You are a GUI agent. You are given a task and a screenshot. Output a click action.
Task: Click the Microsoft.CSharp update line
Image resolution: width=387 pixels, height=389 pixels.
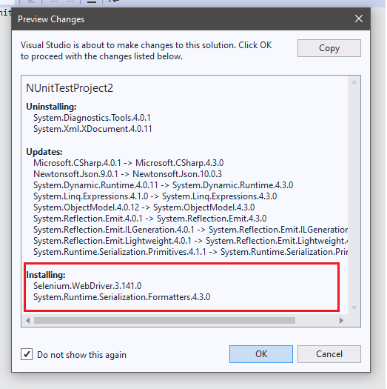coord(128,163)
